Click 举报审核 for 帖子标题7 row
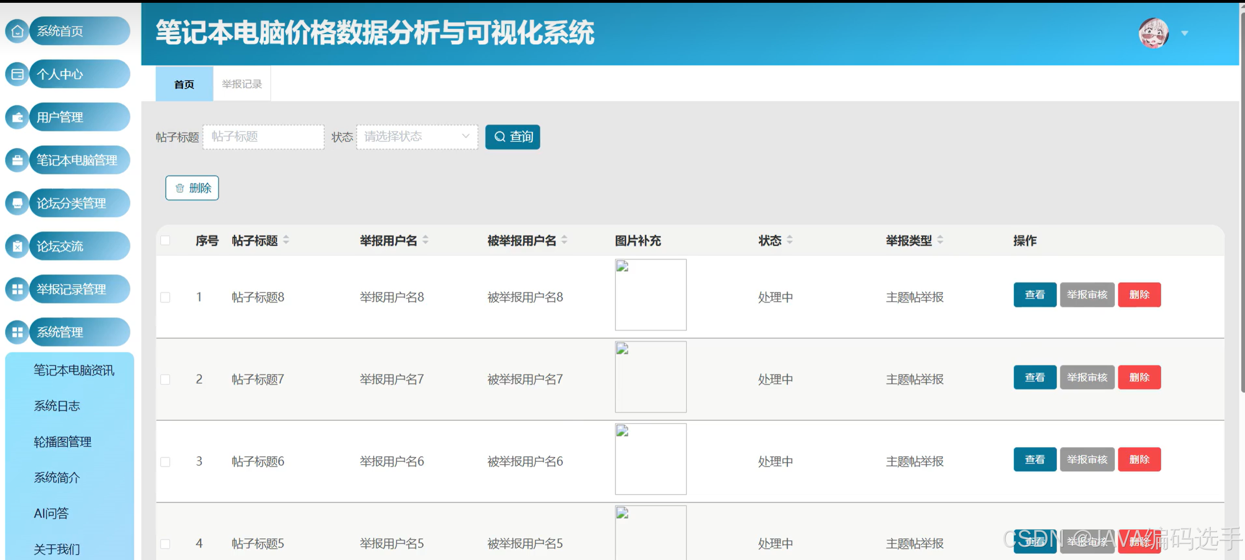This screenshot has width=1245, height=560. (1087, 378)
